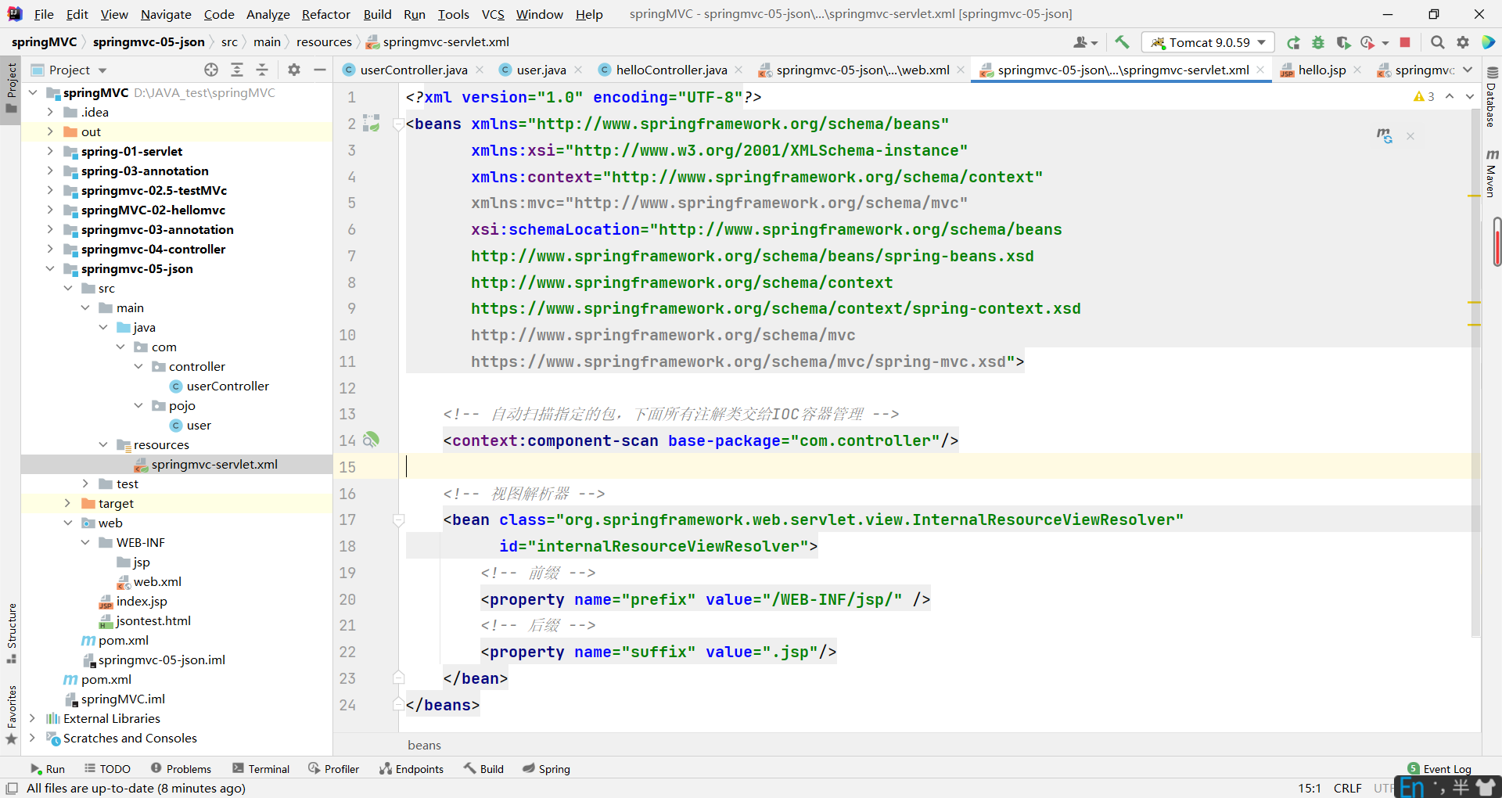
Task: Click the colorful plugin icon at the right of the toolbar
Action: click(1488, 42)
